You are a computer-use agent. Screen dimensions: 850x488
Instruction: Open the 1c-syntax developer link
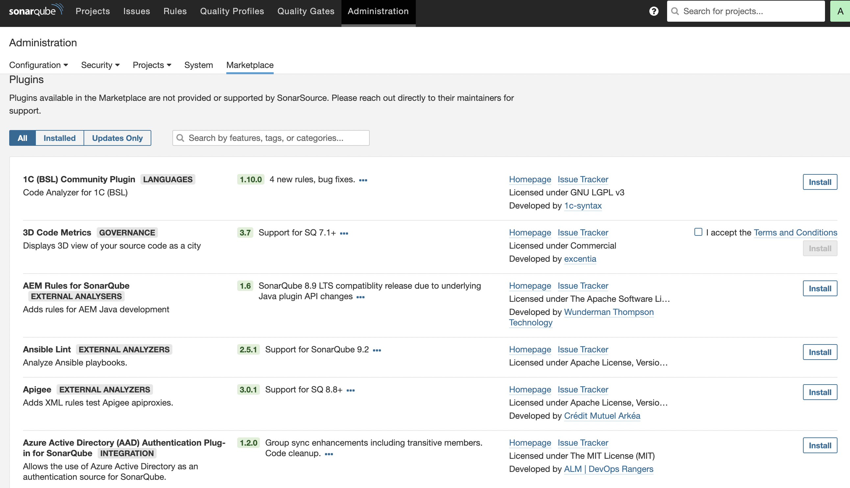pyautogui.click(x=583, y=206)
